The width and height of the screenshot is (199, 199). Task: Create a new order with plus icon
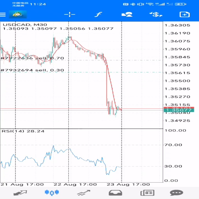click(184, 14)
